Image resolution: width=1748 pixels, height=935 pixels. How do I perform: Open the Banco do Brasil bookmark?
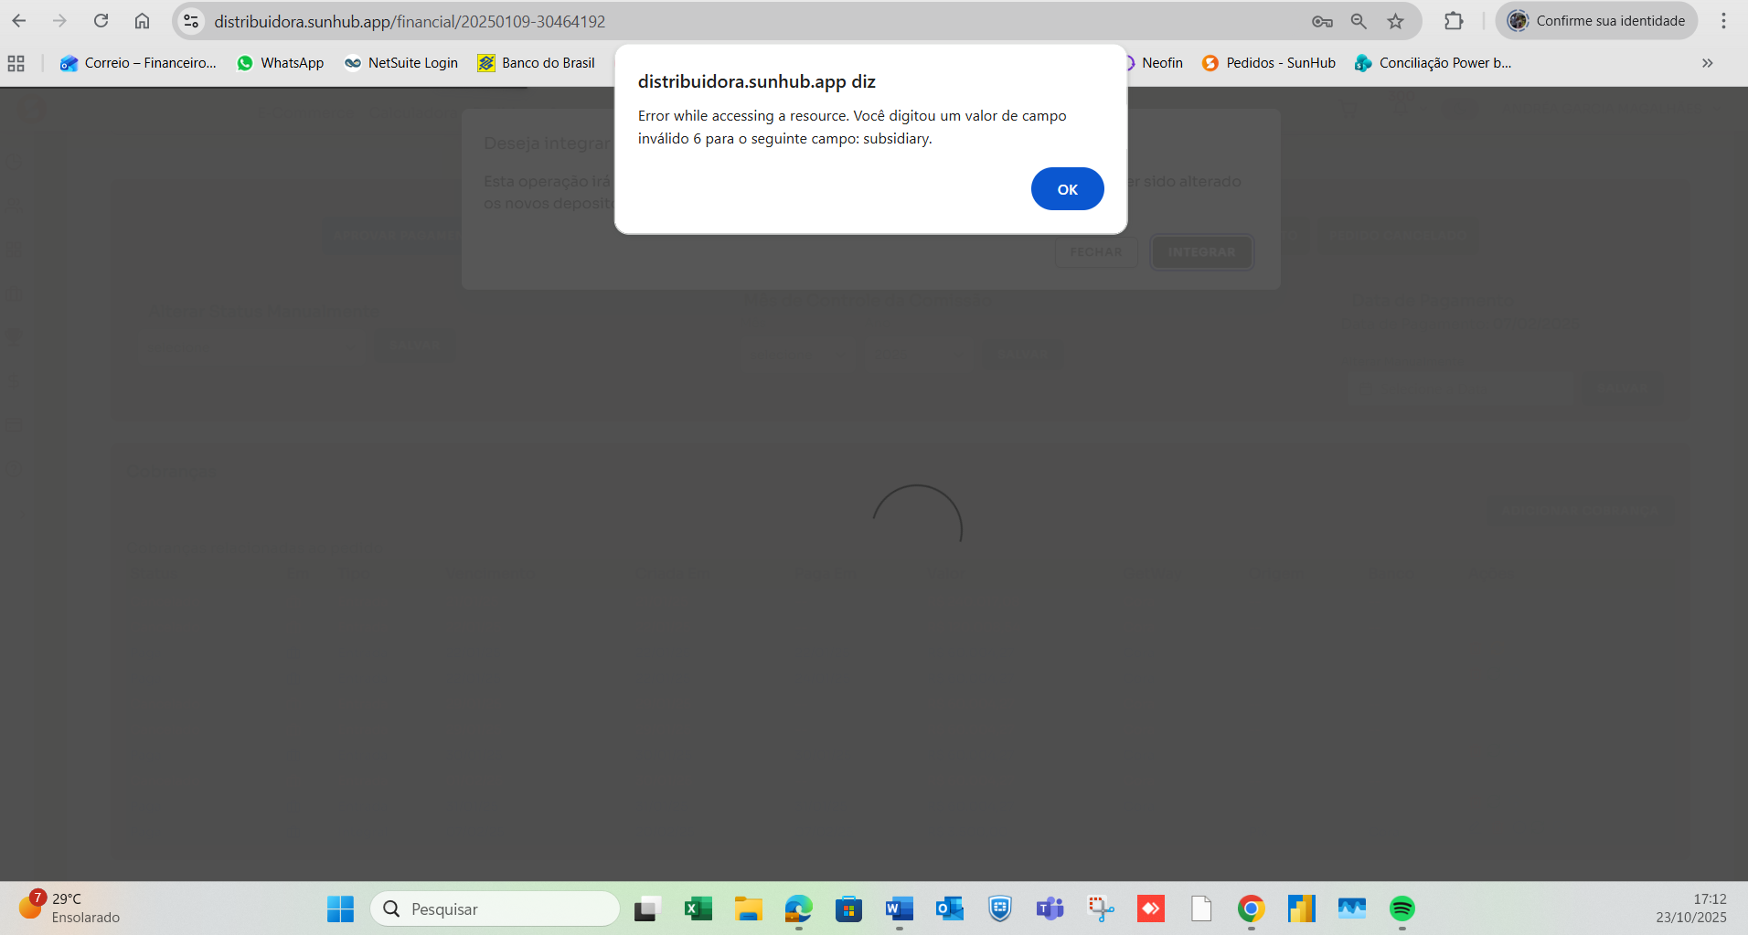click(537, 63)
